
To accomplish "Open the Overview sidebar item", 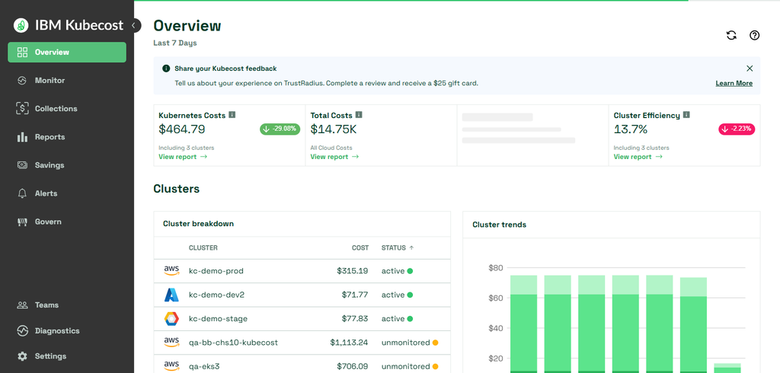I will tap(67, 53).
